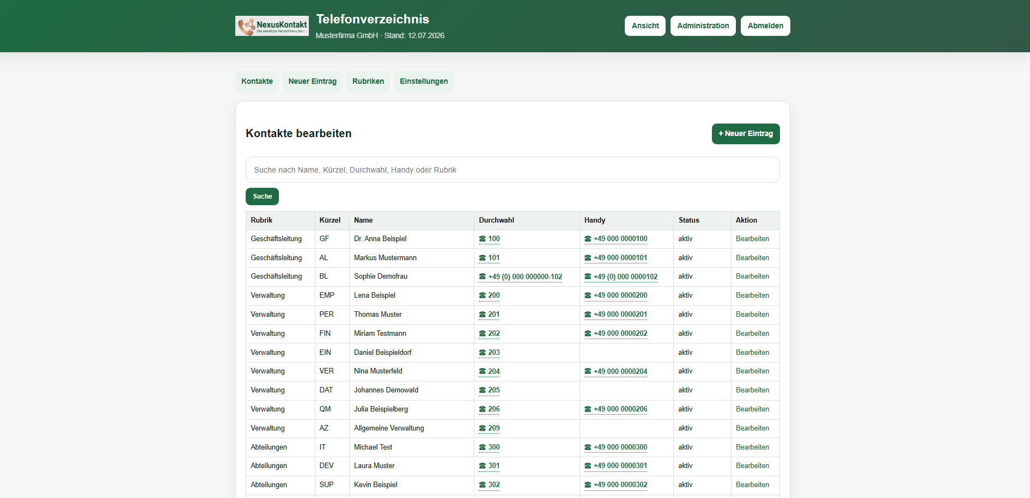Click phone icon for extension 206
The width and height of the screenshot is (1030, 498).
pos(482,409)
